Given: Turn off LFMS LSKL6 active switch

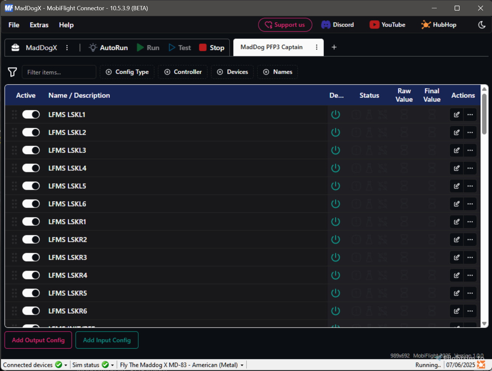Looking at the screenshot, I should (x=31, y=204).
